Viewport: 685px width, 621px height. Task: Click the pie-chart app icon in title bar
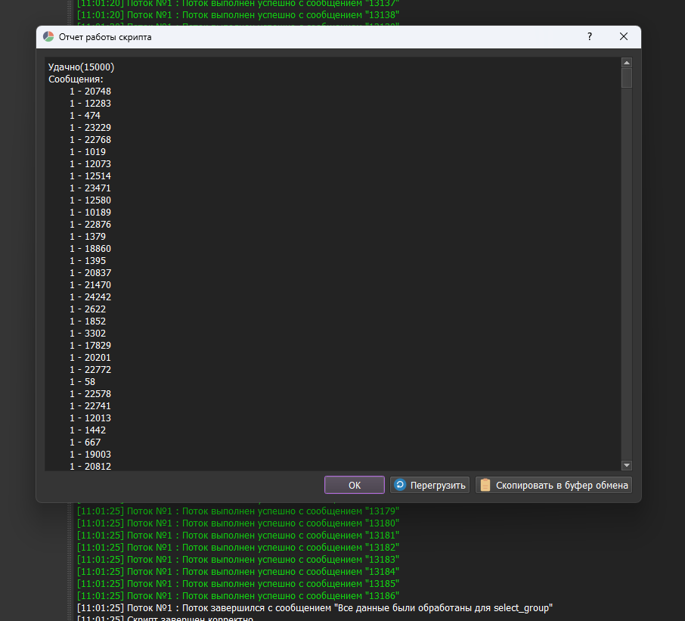[48, 36]
